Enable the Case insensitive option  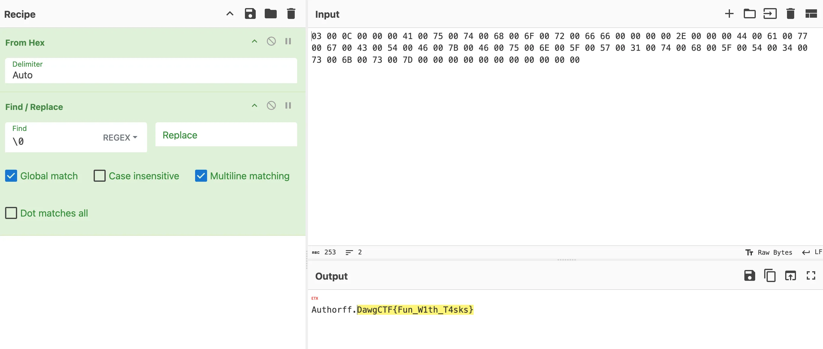99,176
